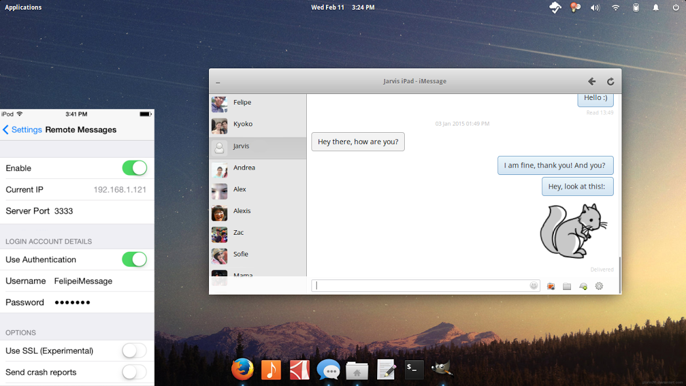Click the message text input field
686x386 pixels.
click(x=421, y=286)
